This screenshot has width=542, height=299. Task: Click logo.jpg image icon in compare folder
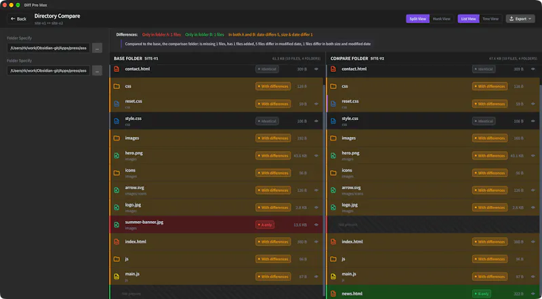(333, 207)
